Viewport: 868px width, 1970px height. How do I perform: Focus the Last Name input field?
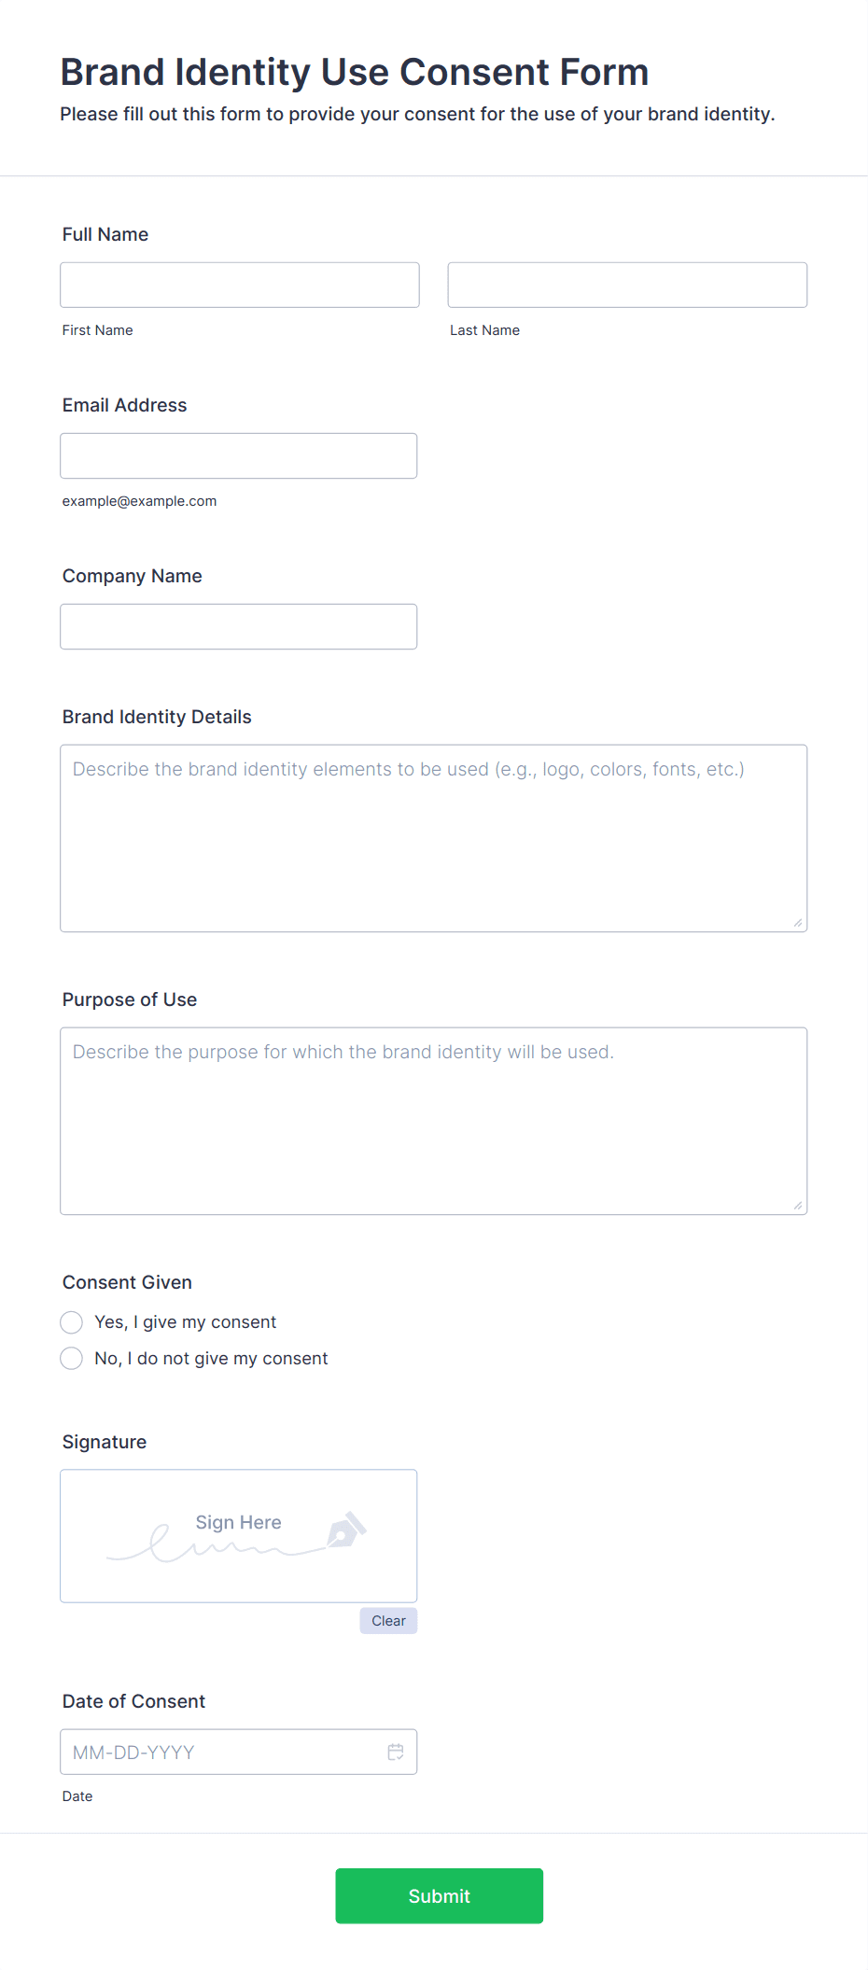point(627,285)
